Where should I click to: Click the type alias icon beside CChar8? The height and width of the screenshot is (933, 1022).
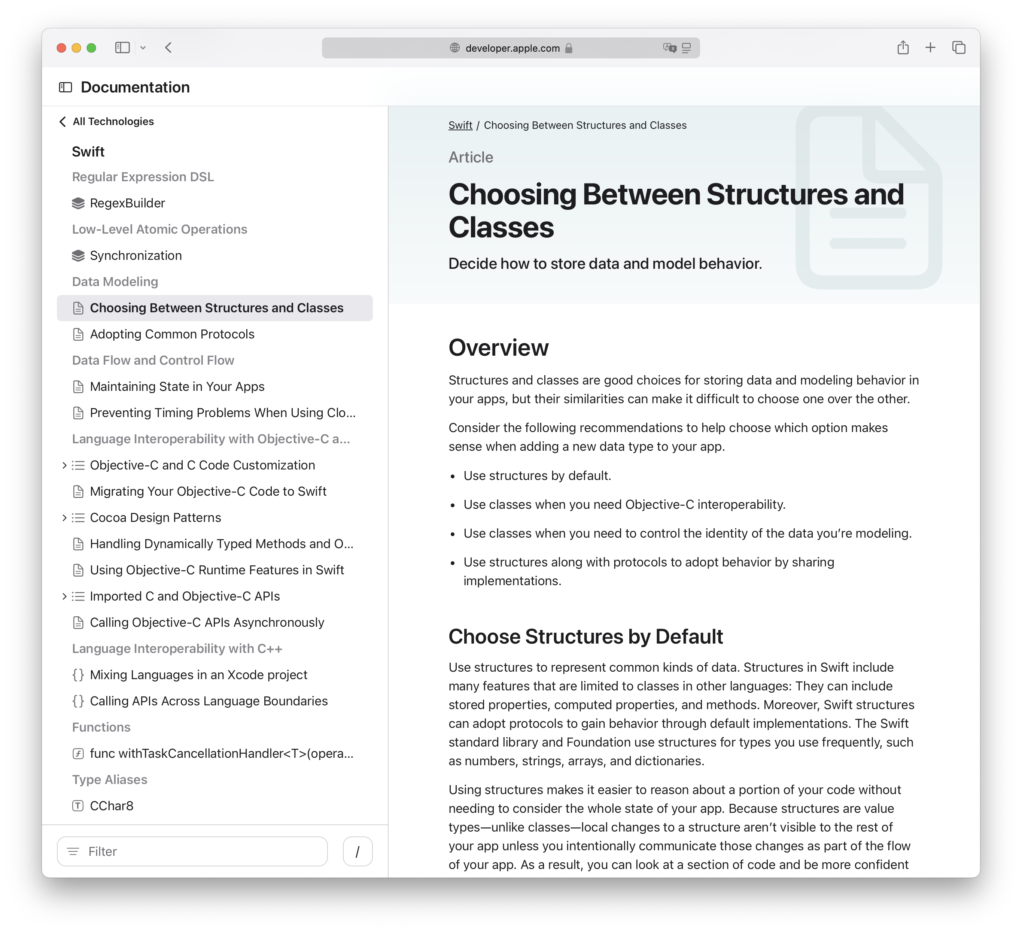(x=78, y=806)
